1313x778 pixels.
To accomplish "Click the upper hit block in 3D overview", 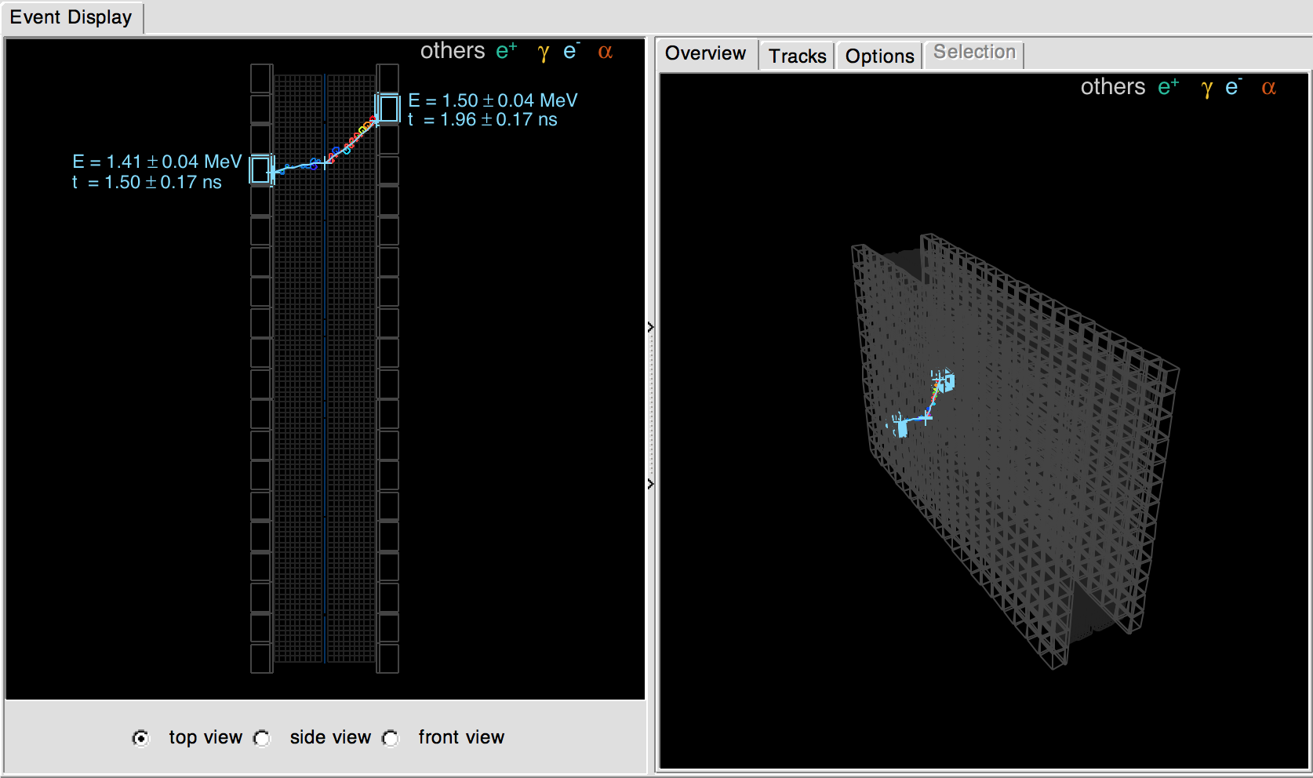I will click(x=946, y=381).
